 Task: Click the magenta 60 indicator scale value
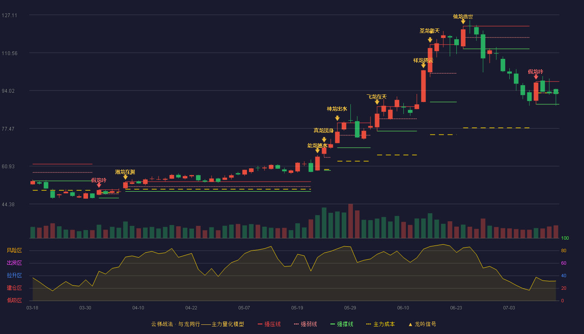[x=564, y=263]
